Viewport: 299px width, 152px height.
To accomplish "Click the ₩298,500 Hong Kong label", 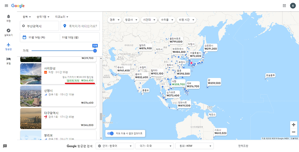I will 183,72.
